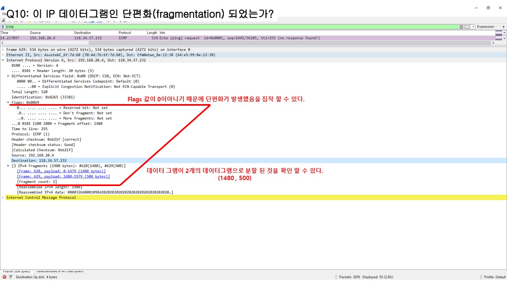Collapse the 2 IPv4 Fragments node
507x285 pixels.
point(8,166)
